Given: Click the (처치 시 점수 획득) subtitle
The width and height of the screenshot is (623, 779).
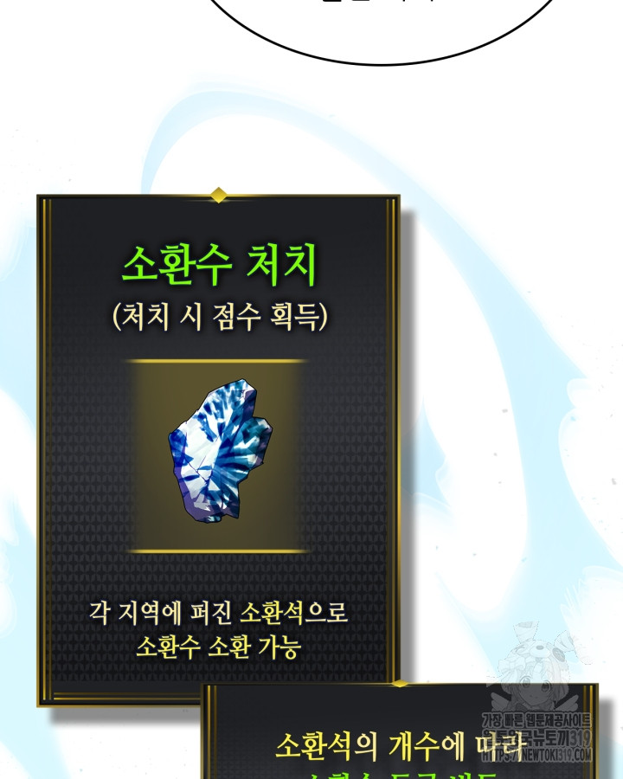Looking at the screenshot, I should (220, 317).
